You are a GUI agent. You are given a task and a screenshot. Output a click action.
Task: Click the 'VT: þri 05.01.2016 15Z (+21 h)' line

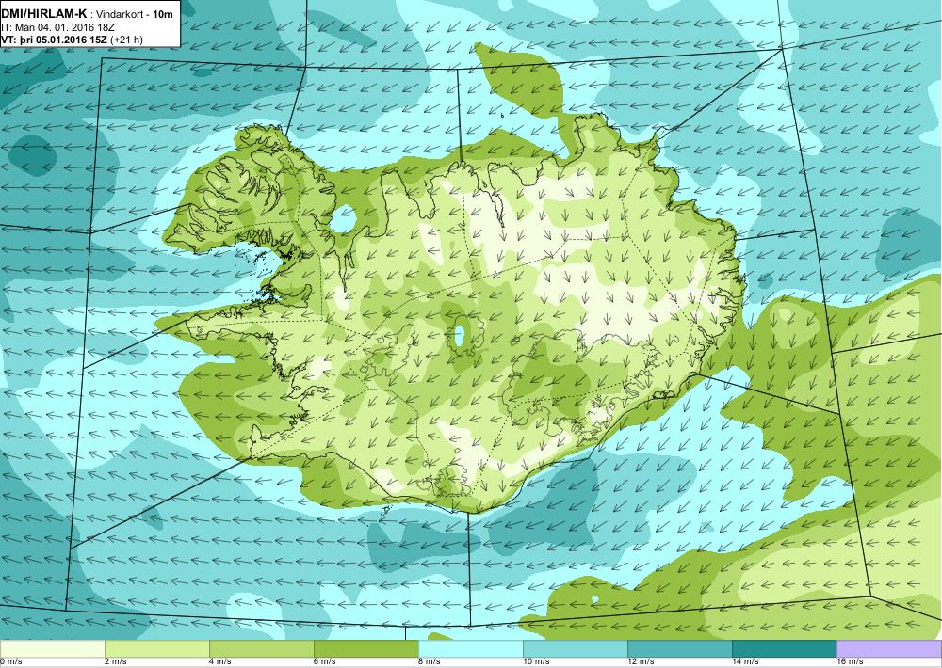73,40
